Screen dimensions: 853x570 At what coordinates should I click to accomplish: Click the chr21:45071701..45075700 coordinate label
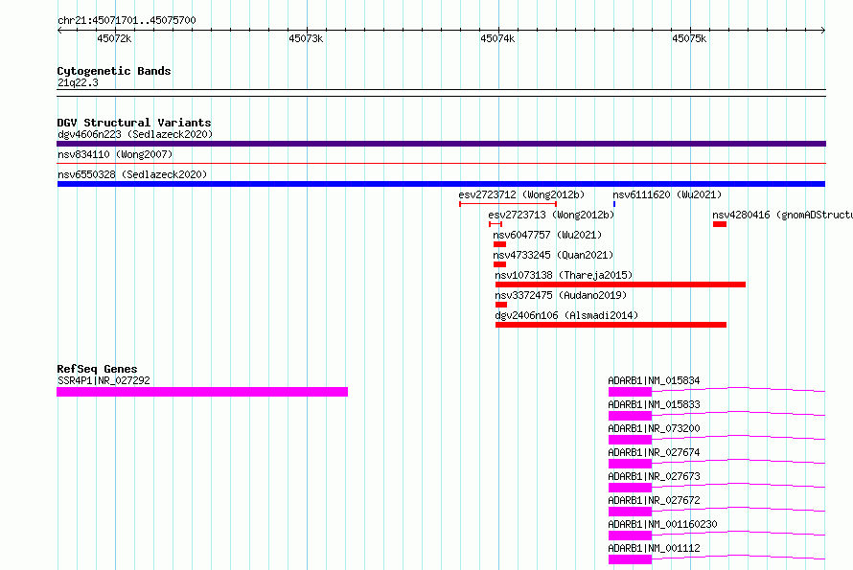[x=127, y=20]
